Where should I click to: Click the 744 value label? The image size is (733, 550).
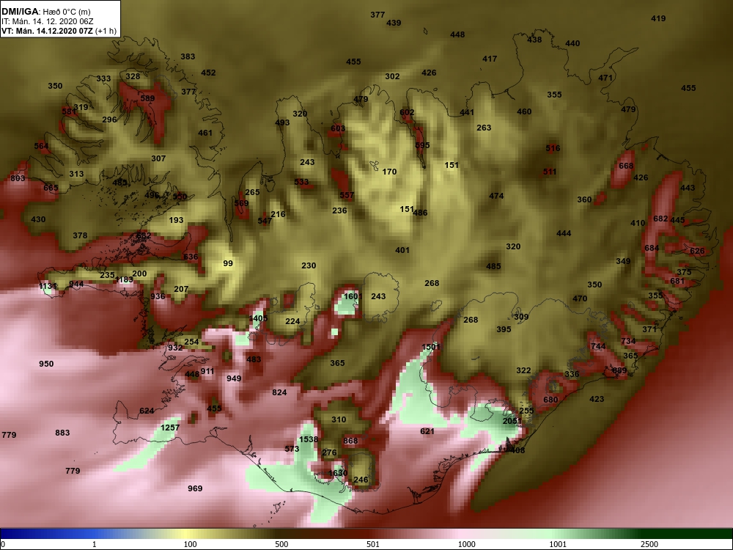coord(598,346)
